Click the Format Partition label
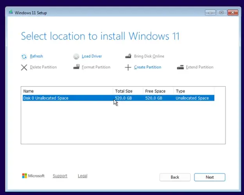 click(96, 67)
